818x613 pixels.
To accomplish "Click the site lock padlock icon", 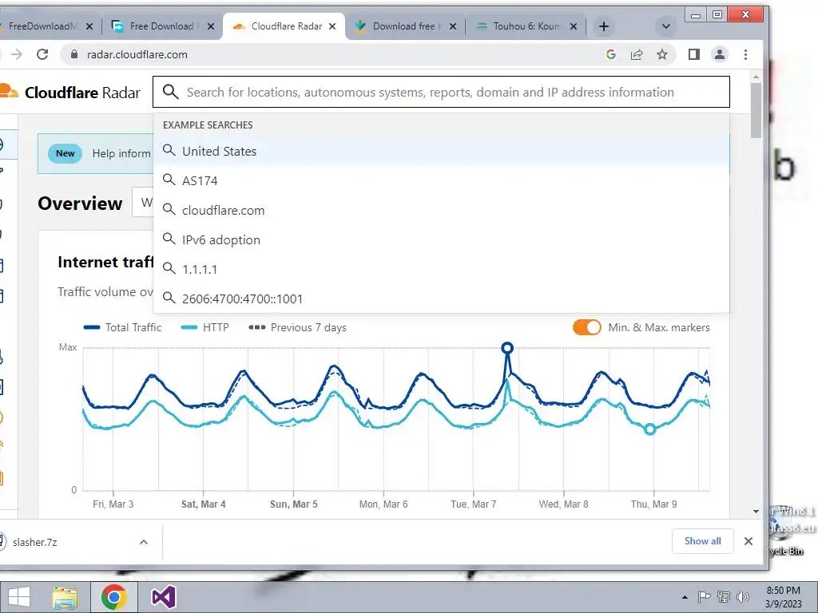I will pyautogui.click(x=73, y=54).
